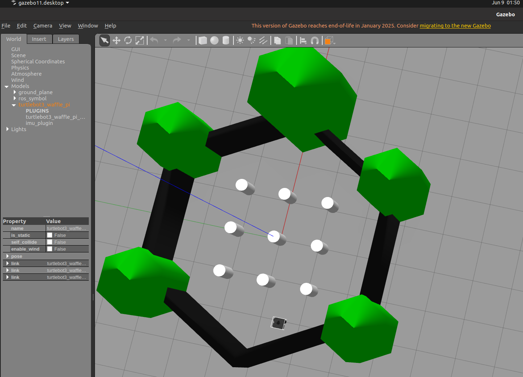
Task: Open the Help menu
Action: click(x=111, y=26)
